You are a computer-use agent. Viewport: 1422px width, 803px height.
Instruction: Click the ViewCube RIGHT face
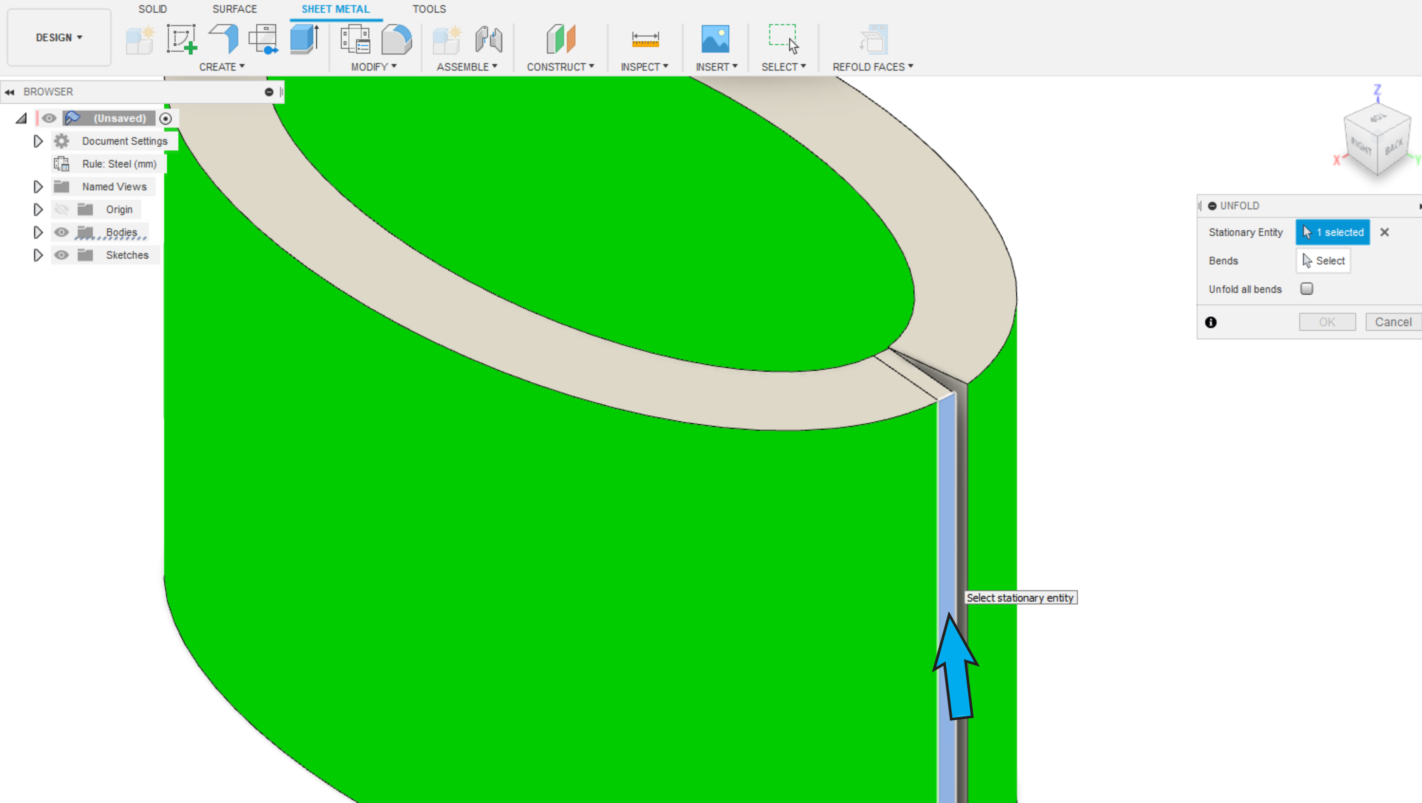(x=1361, y=147)
